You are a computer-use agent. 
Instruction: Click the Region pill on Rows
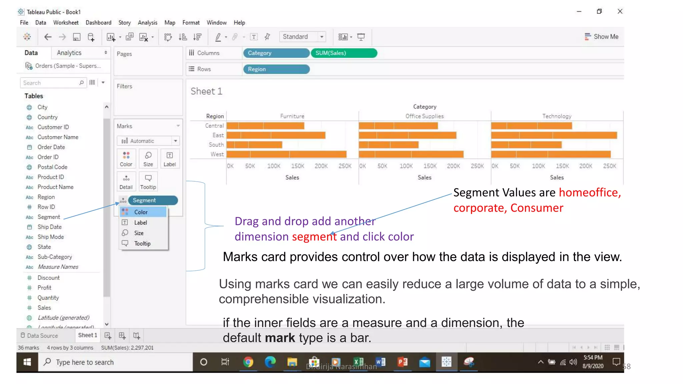tap(276, 69)
